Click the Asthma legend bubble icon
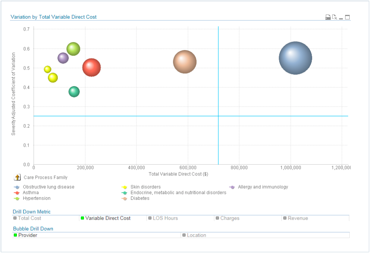This screenshot has width=370, height=253. click(16, 193)
